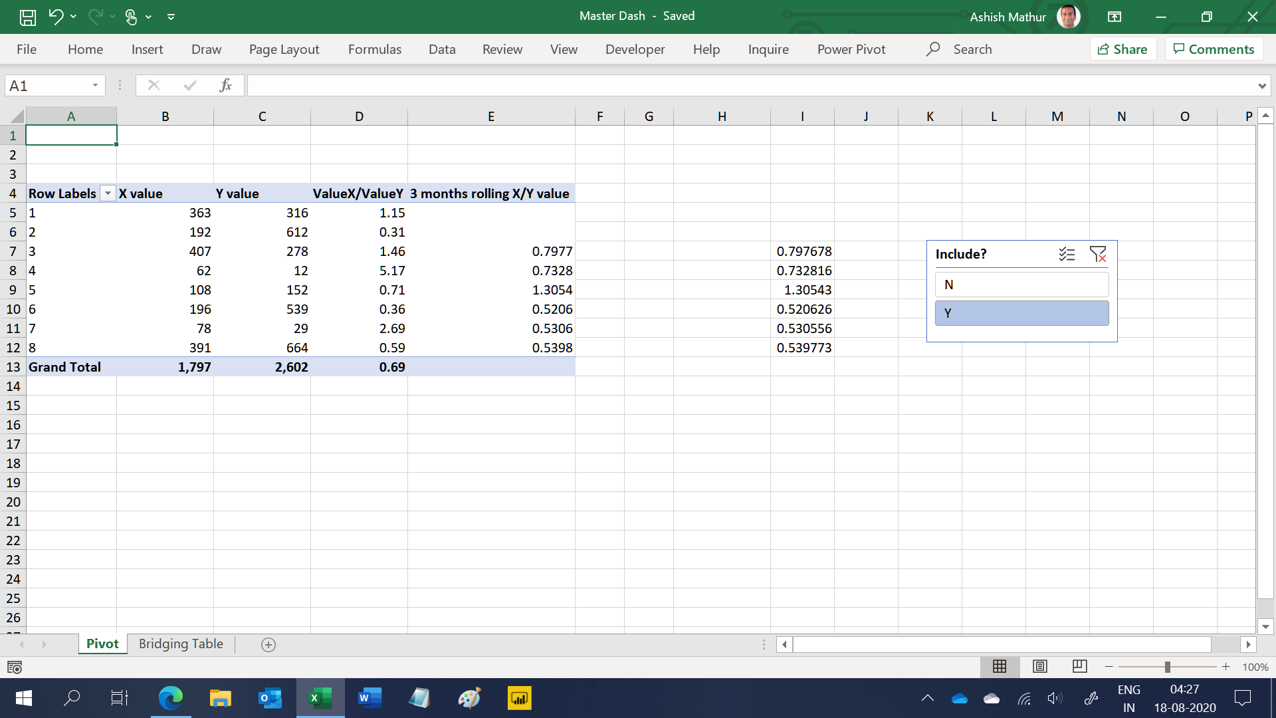1276x718 pixels.
Task: Click the Undo arrow icon
Action: coord(56,16)
